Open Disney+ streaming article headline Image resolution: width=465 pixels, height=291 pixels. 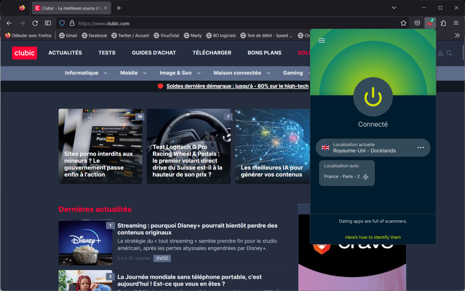click(x=197, y=229)
